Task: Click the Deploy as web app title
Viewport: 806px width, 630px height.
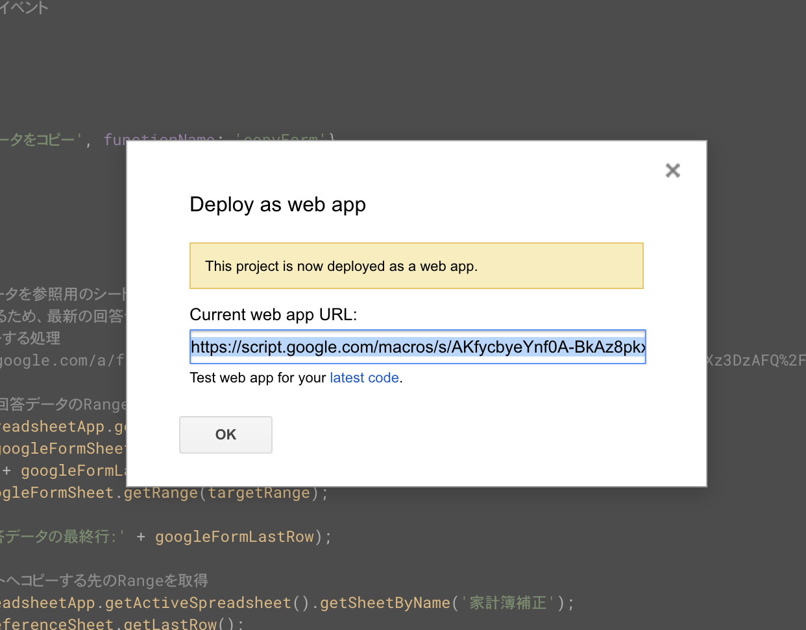Action: (x=278, y=204)
